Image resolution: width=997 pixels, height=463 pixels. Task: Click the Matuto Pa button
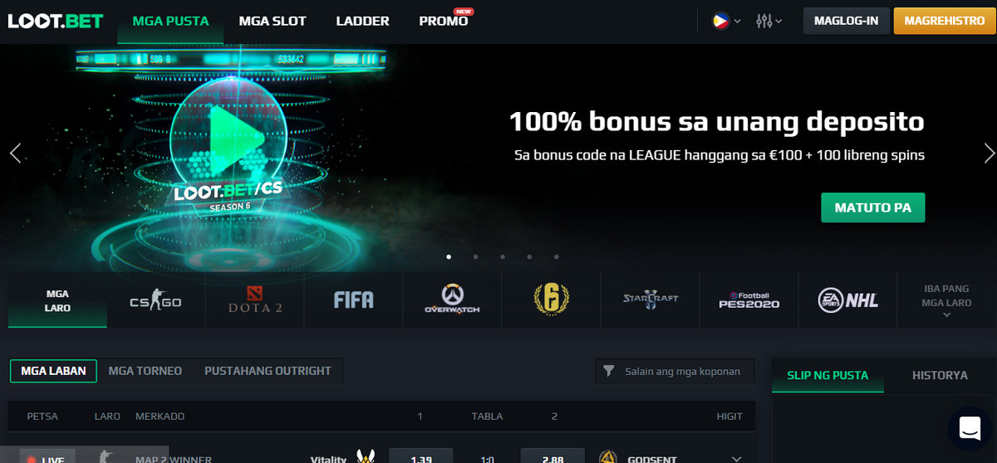(872, 207)
